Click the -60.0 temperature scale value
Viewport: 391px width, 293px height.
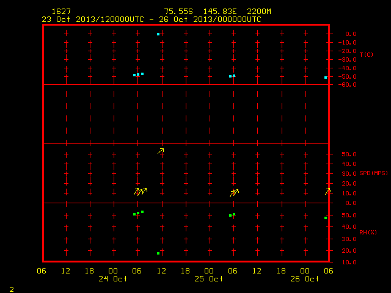pos(348,85)
